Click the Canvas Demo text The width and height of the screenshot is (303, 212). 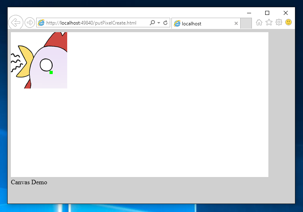coord(29,182)
